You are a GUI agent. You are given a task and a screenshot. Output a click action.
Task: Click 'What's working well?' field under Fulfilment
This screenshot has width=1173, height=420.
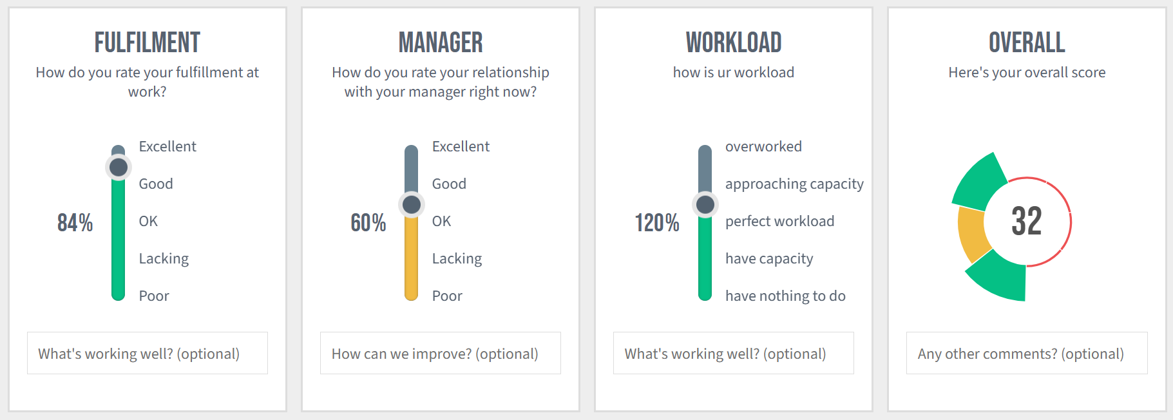148,353
